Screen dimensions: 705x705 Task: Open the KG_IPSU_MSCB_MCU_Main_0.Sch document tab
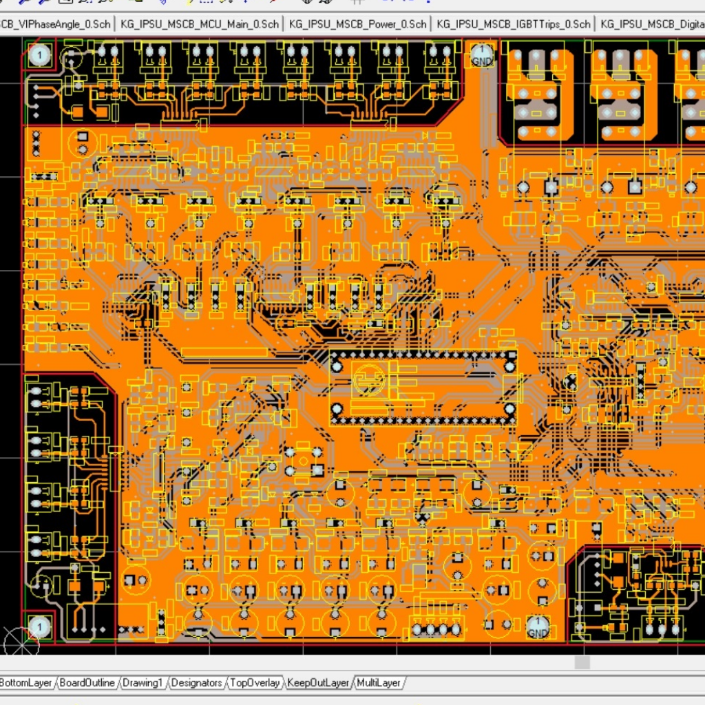pos(200,23)
